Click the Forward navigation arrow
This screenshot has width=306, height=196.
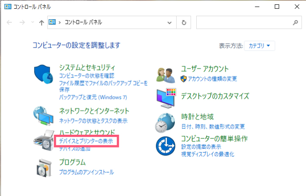click(x=22, y=22)
